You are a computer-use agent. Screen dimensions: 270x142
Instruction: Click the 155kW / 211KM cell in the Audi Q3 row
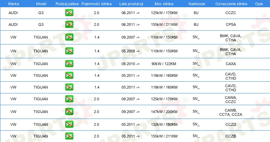[x=164, y=24]
